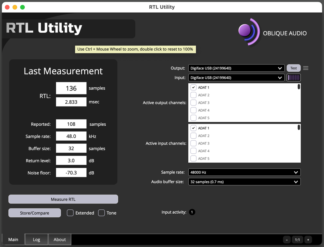Zoom in with the plus button
Viewport: 324px width, 247px height.
[x=308, y=240]
